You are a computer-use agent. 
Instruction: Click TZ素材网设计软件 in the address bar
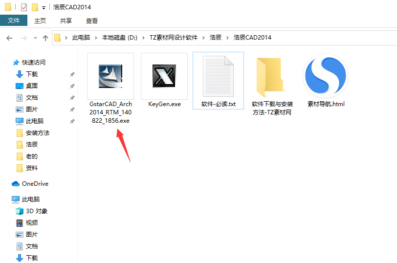pos(174,38)
